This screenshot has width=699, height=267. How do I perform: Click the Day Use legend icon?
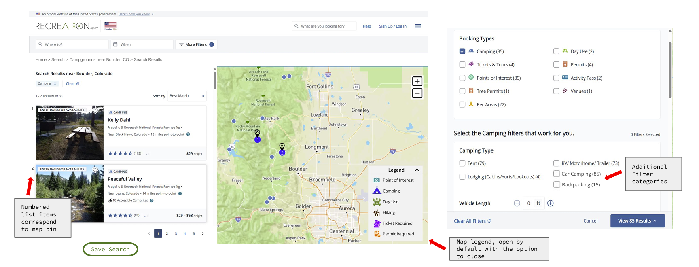tap(377, 201)
